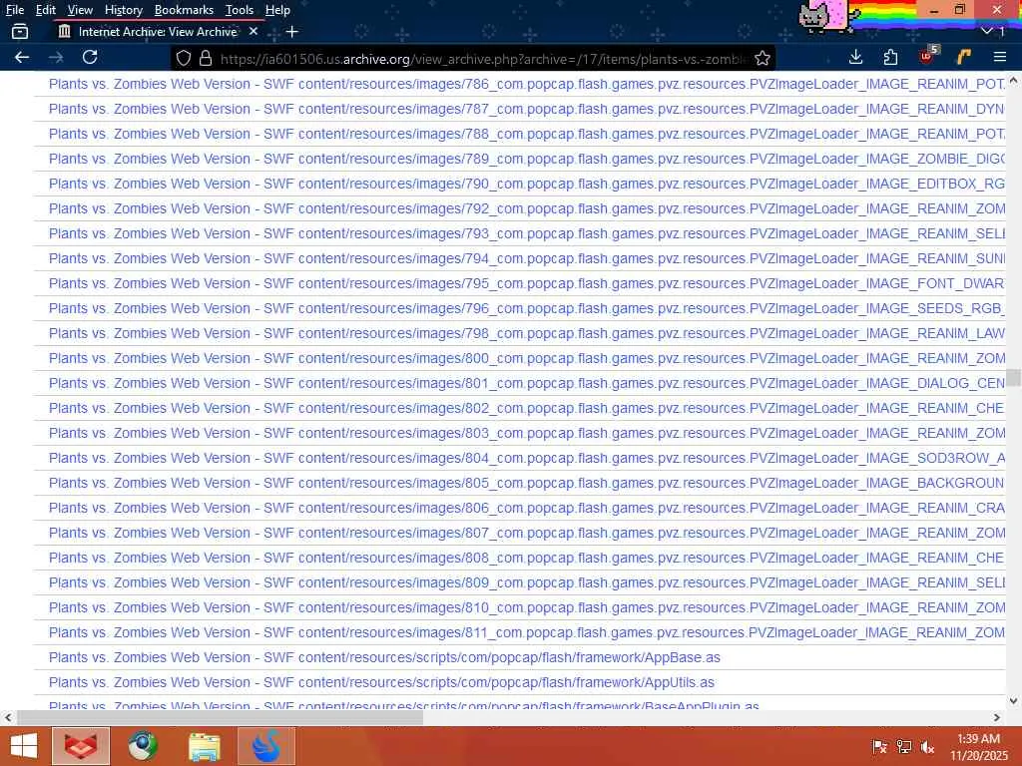This screenshot has width=1022, height=766.
Task: Open image 790 EDITBOX link
Action: click(527, 184)
